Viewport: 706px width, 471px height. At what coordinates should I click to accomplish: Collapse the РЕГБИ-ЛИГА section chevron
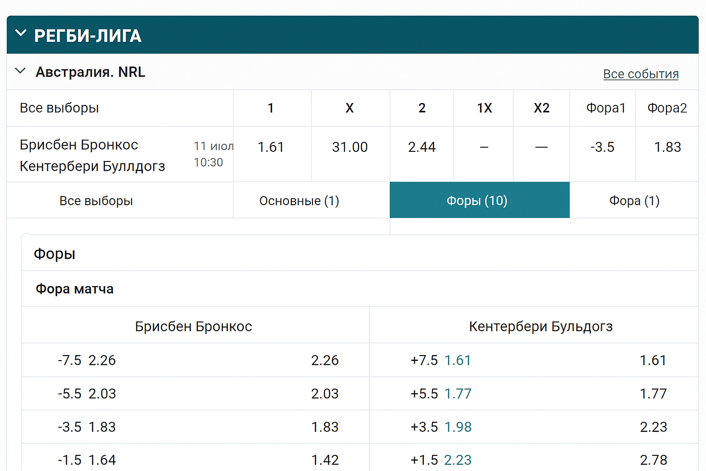[x=21, y=34]
